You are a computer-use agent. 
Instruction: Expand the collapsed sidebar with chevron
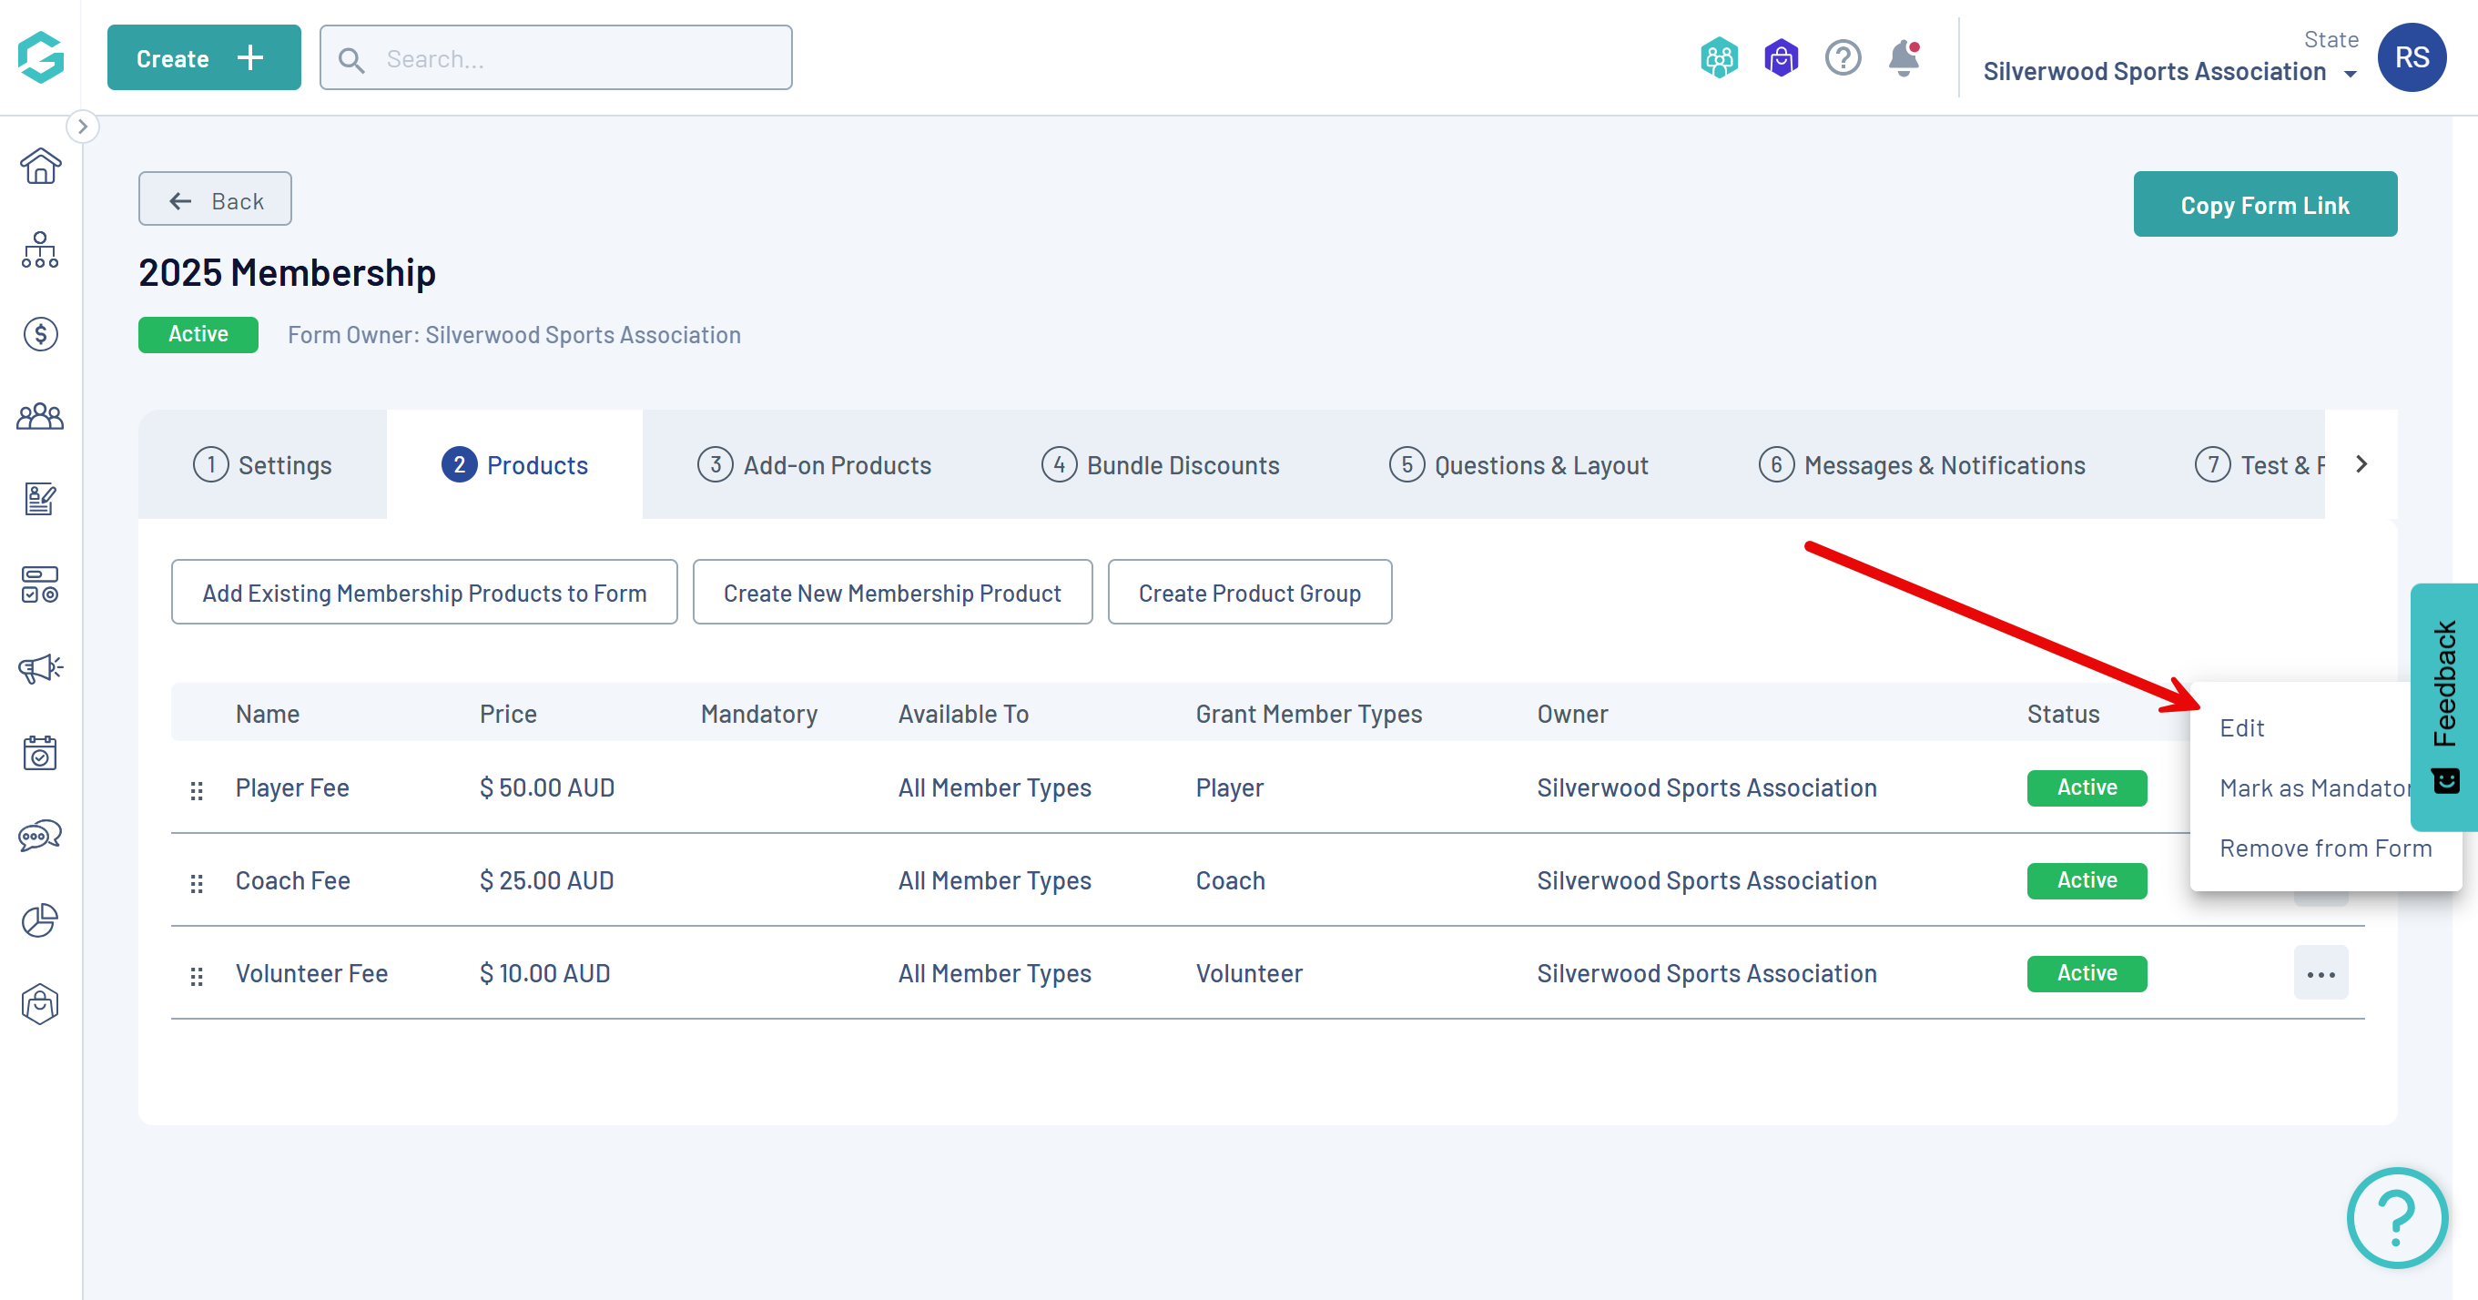(x=83, y=126)
